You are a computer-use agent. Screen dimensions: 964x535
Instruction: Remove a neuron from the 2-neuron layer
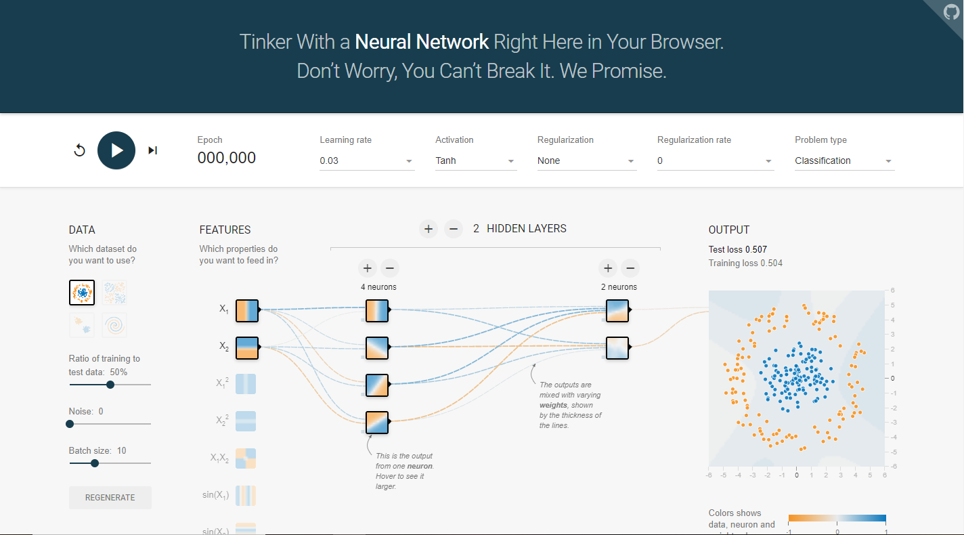(630, 268)
